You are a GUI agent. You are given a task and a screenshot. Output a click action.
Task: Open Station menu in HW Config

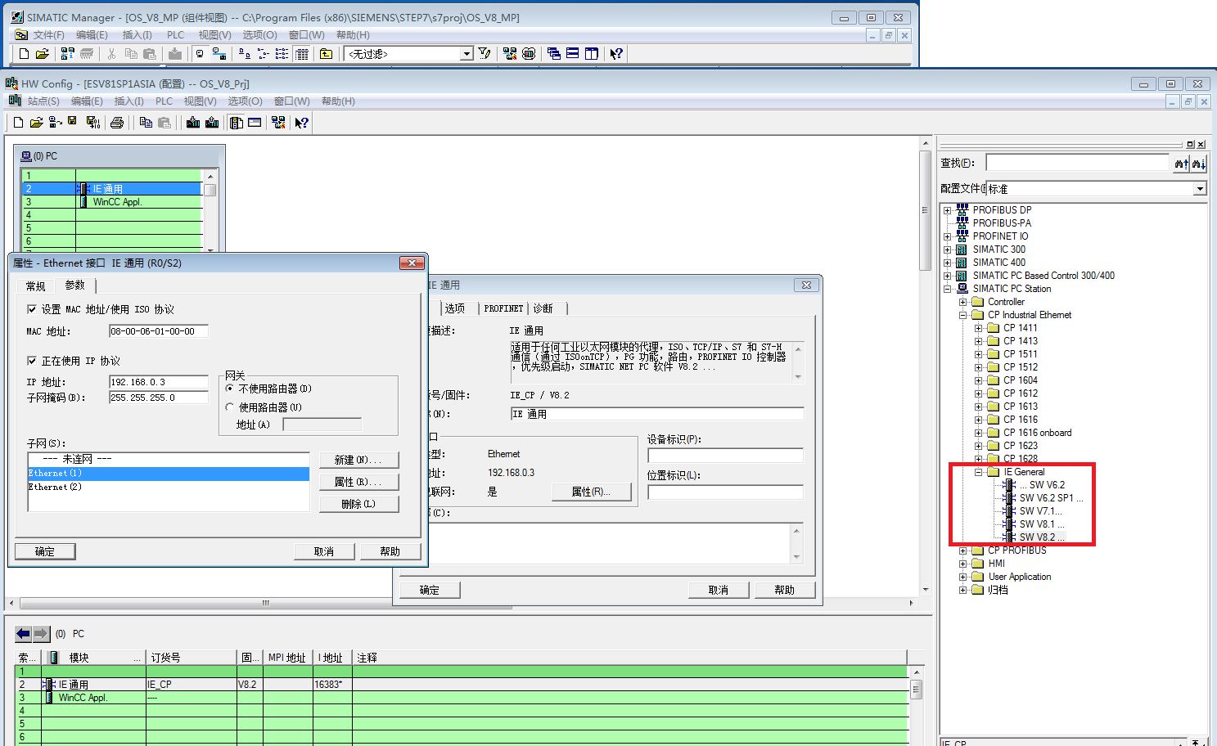(43, 101)
